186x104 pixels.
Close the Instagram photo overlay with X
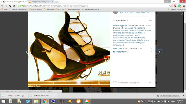pos(182,14)
